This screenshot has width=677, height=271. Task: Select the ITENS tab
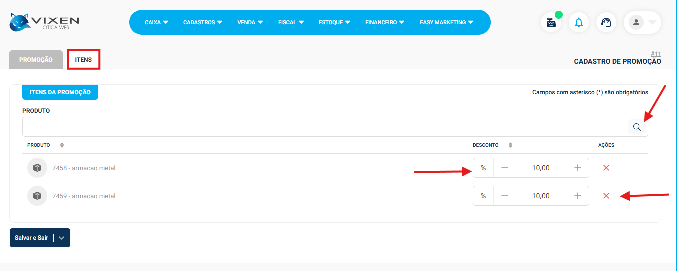coord(84,60)
